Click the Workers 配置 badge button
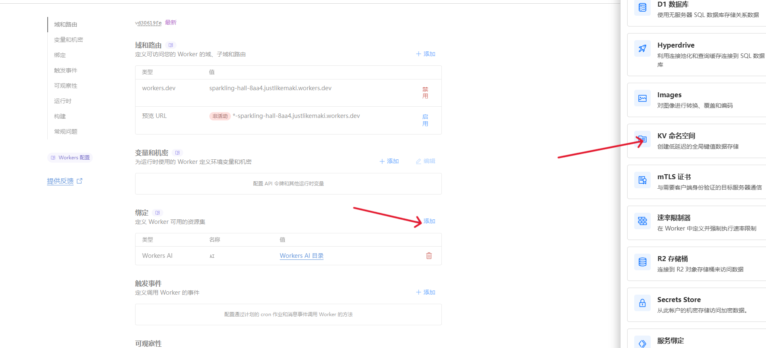Image resolution: width=766 pixels, height=348 pixels. pos(70,158)
